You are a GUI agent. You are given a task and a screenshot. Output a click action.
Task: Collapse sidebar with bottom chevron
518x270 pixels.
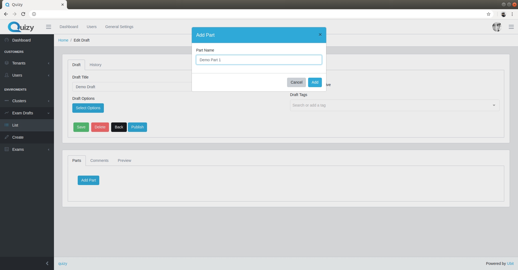coord(47,263)
